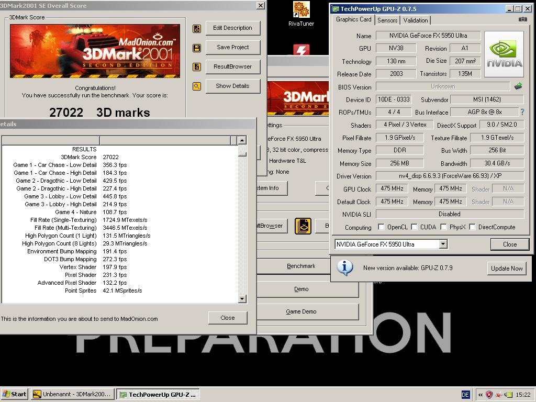Image resolution: width=536 pixels, height=402 pixels.
Task: Click the 'AGP 8x @ 8x' bus interface value
Action: [x=484, y=112]
